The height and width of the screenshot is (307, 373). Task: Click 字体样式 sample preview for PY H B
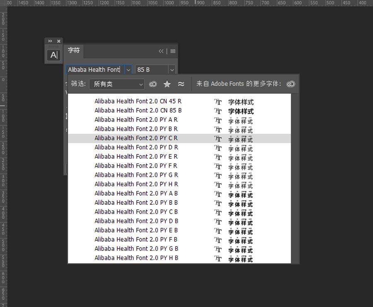[240, 259]
